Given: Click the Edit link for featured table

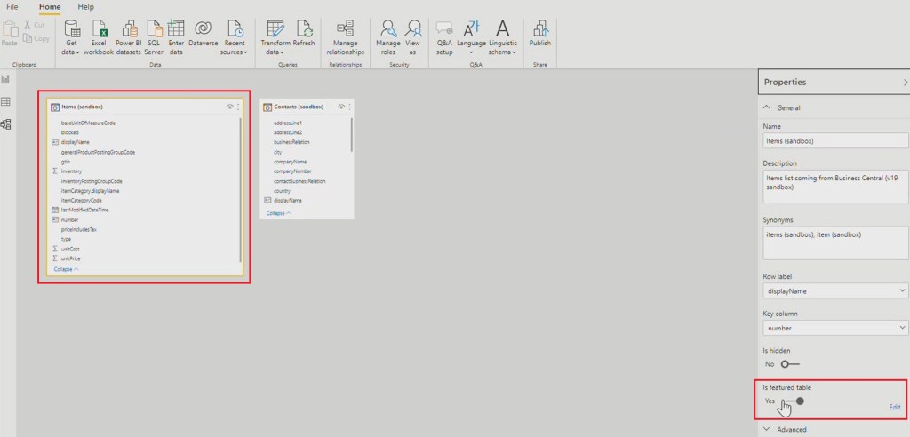Looking at the screenshot, I should point(894,407).
